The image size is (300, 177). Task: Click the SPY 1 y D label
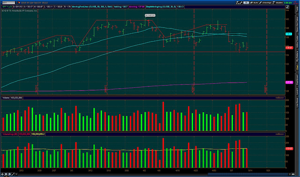coord(7,7)
